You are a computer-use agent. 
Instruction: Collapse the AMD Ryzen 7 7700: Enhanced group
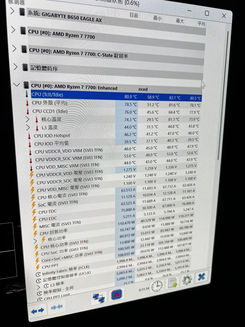[x=16, y=85]
